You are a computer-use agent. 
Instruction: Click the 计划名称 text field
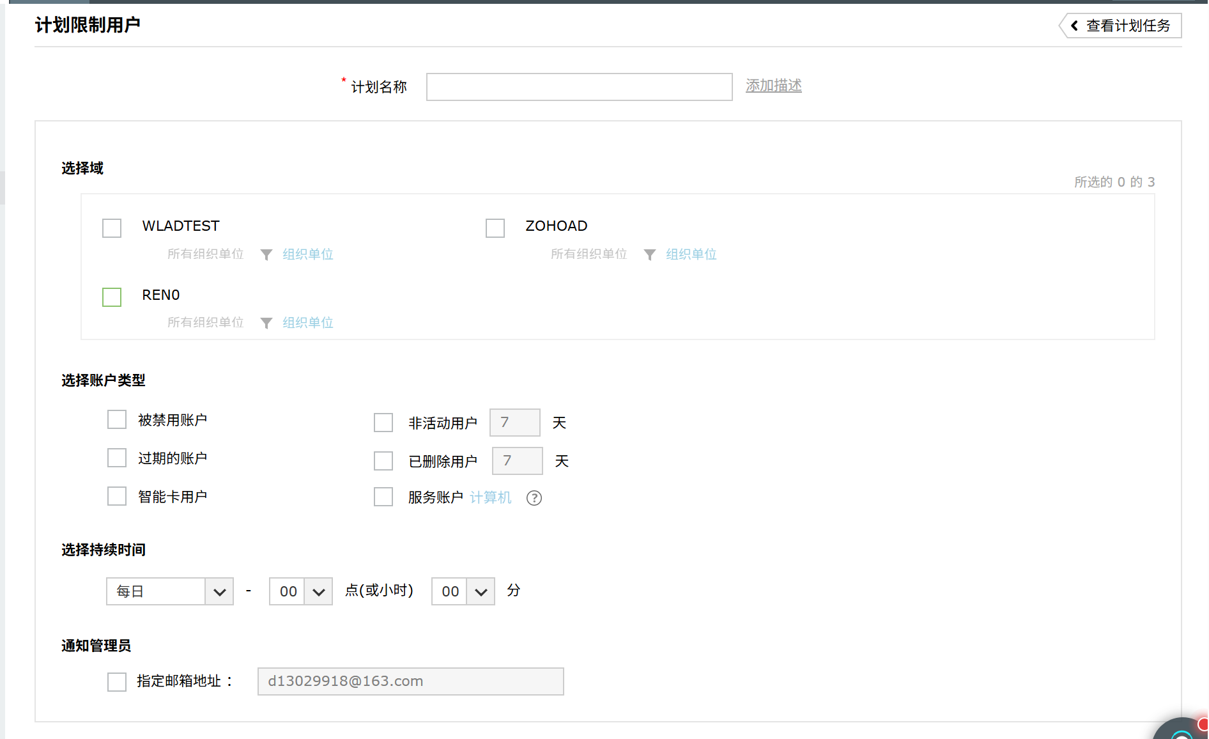pos(580,87)
